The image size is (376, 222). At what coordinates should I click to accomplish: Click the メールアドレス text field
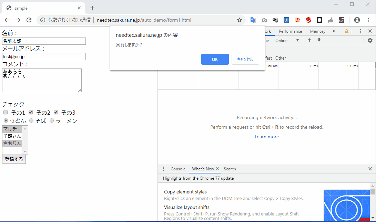click(x=44, y=56)
